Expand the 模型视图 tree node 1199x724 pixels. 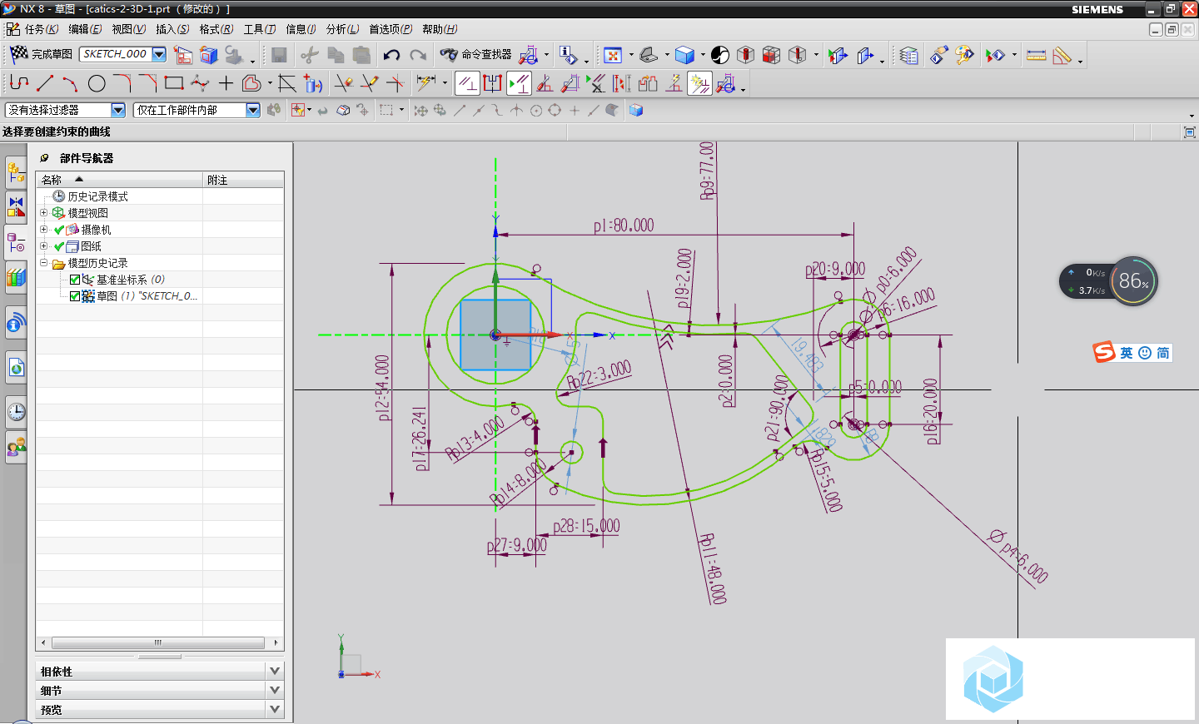click(x=43, y=213)
